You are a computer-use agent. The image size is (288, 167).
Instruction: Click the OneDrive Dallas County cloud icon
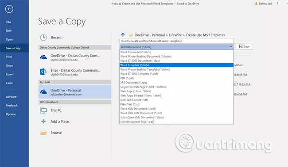tap(43, 57)
